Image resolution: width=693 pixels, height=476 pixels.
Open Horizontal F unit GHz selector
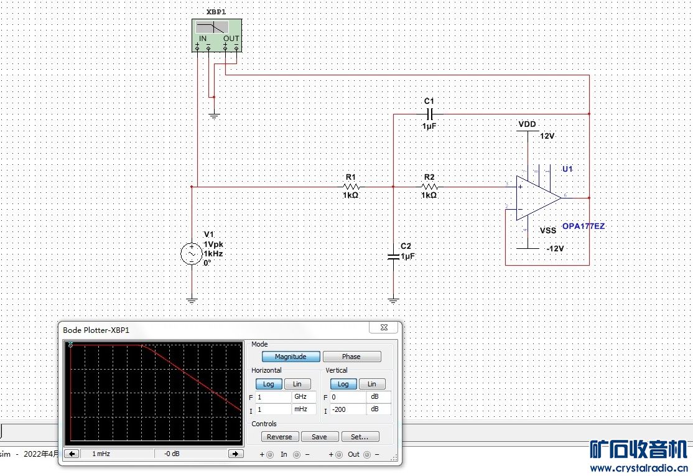click(304, 396)
